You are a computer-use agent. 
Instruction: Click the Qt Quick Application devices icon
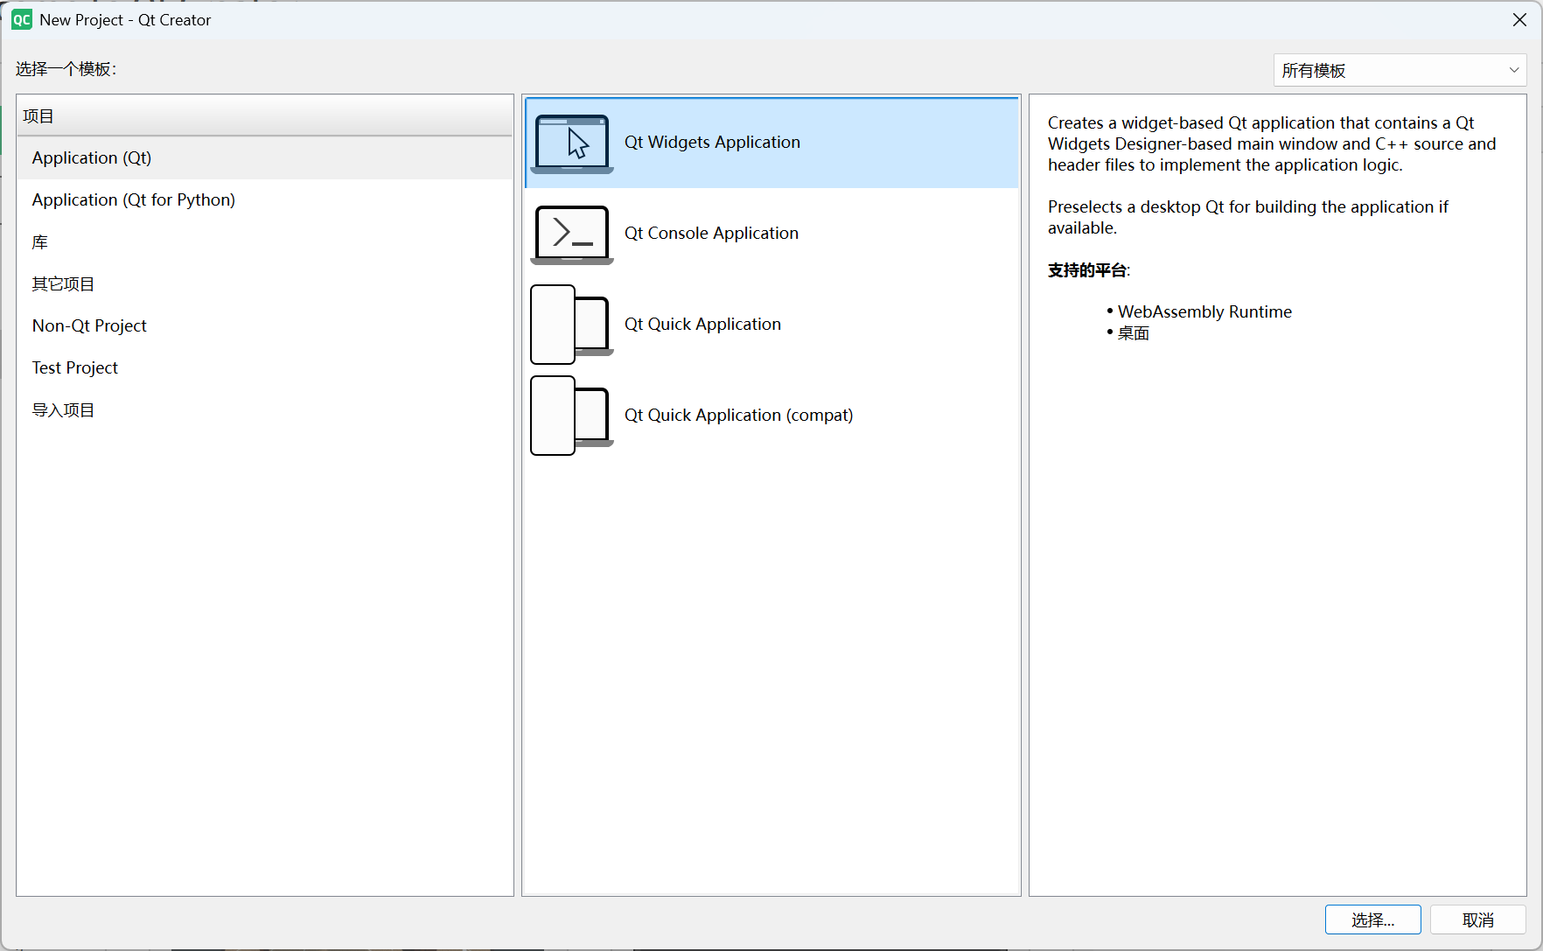pos(572,325)
